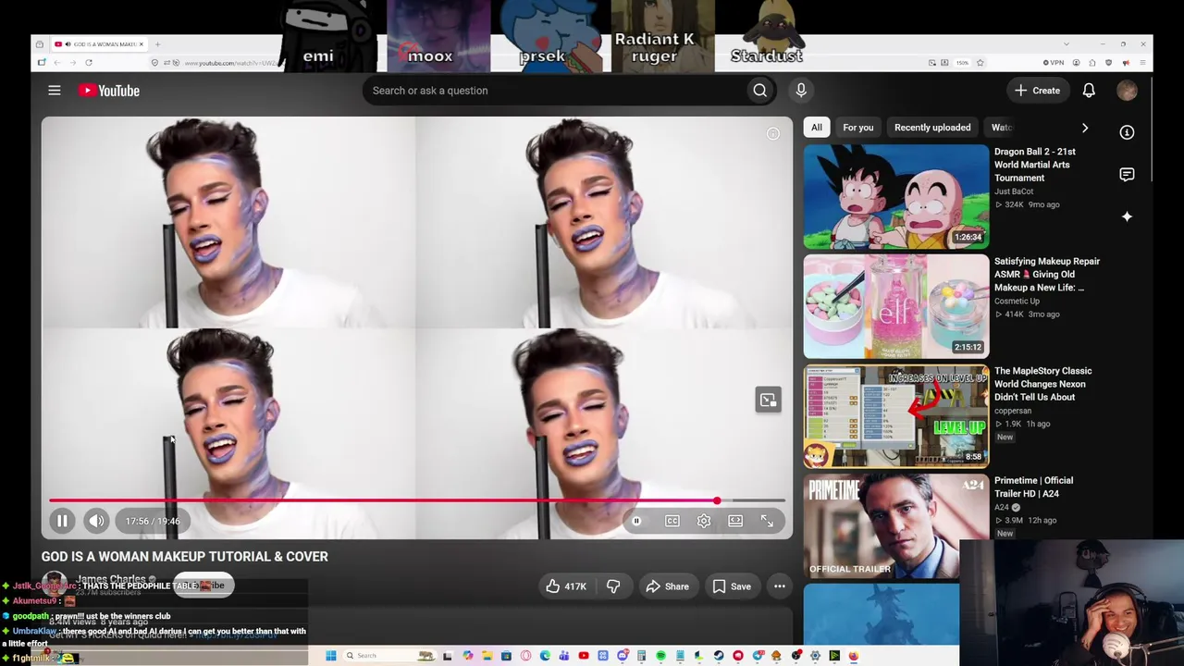This screenshot has height=666, width=1184.
Task: Open the YouTube app in taskbar
Action: (583, 656)
